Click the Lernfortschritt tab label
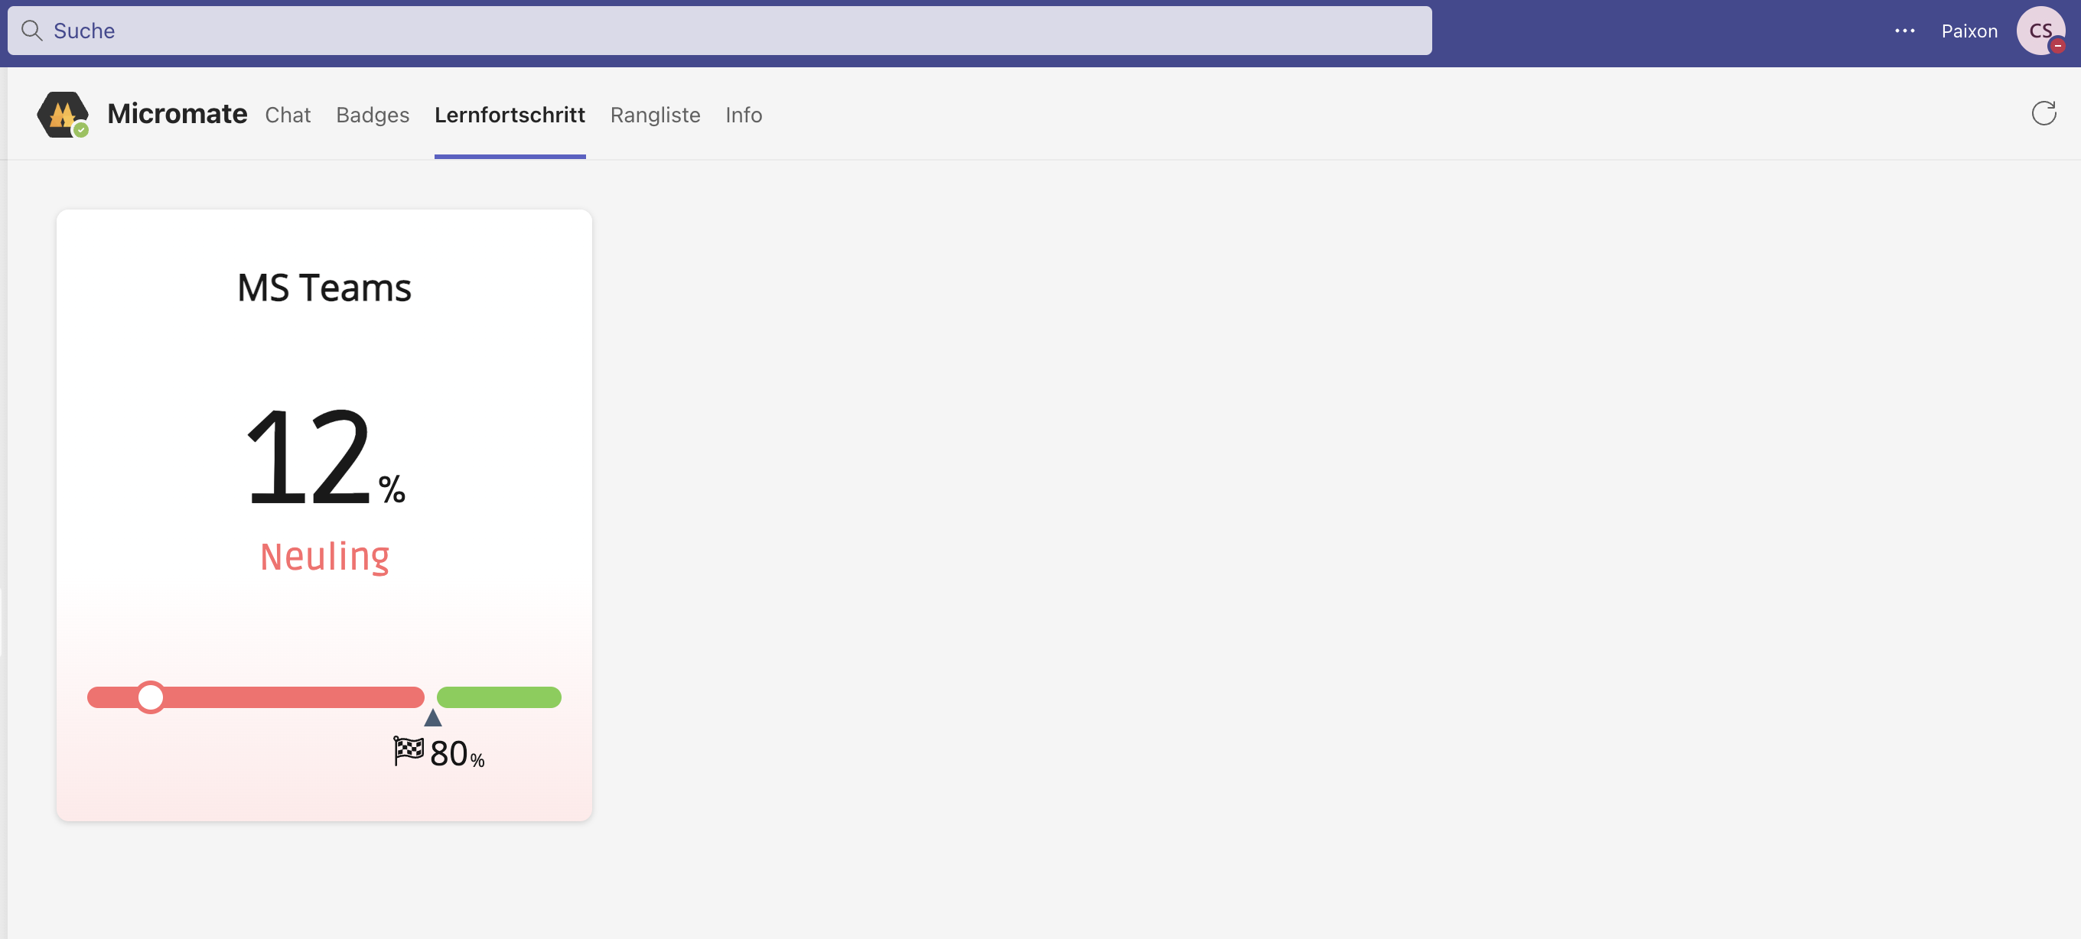 [x=509, y=115]
